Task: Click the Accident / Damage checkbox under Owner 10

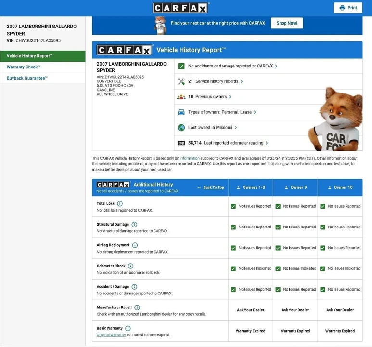Action: click(x=322, y=290)
